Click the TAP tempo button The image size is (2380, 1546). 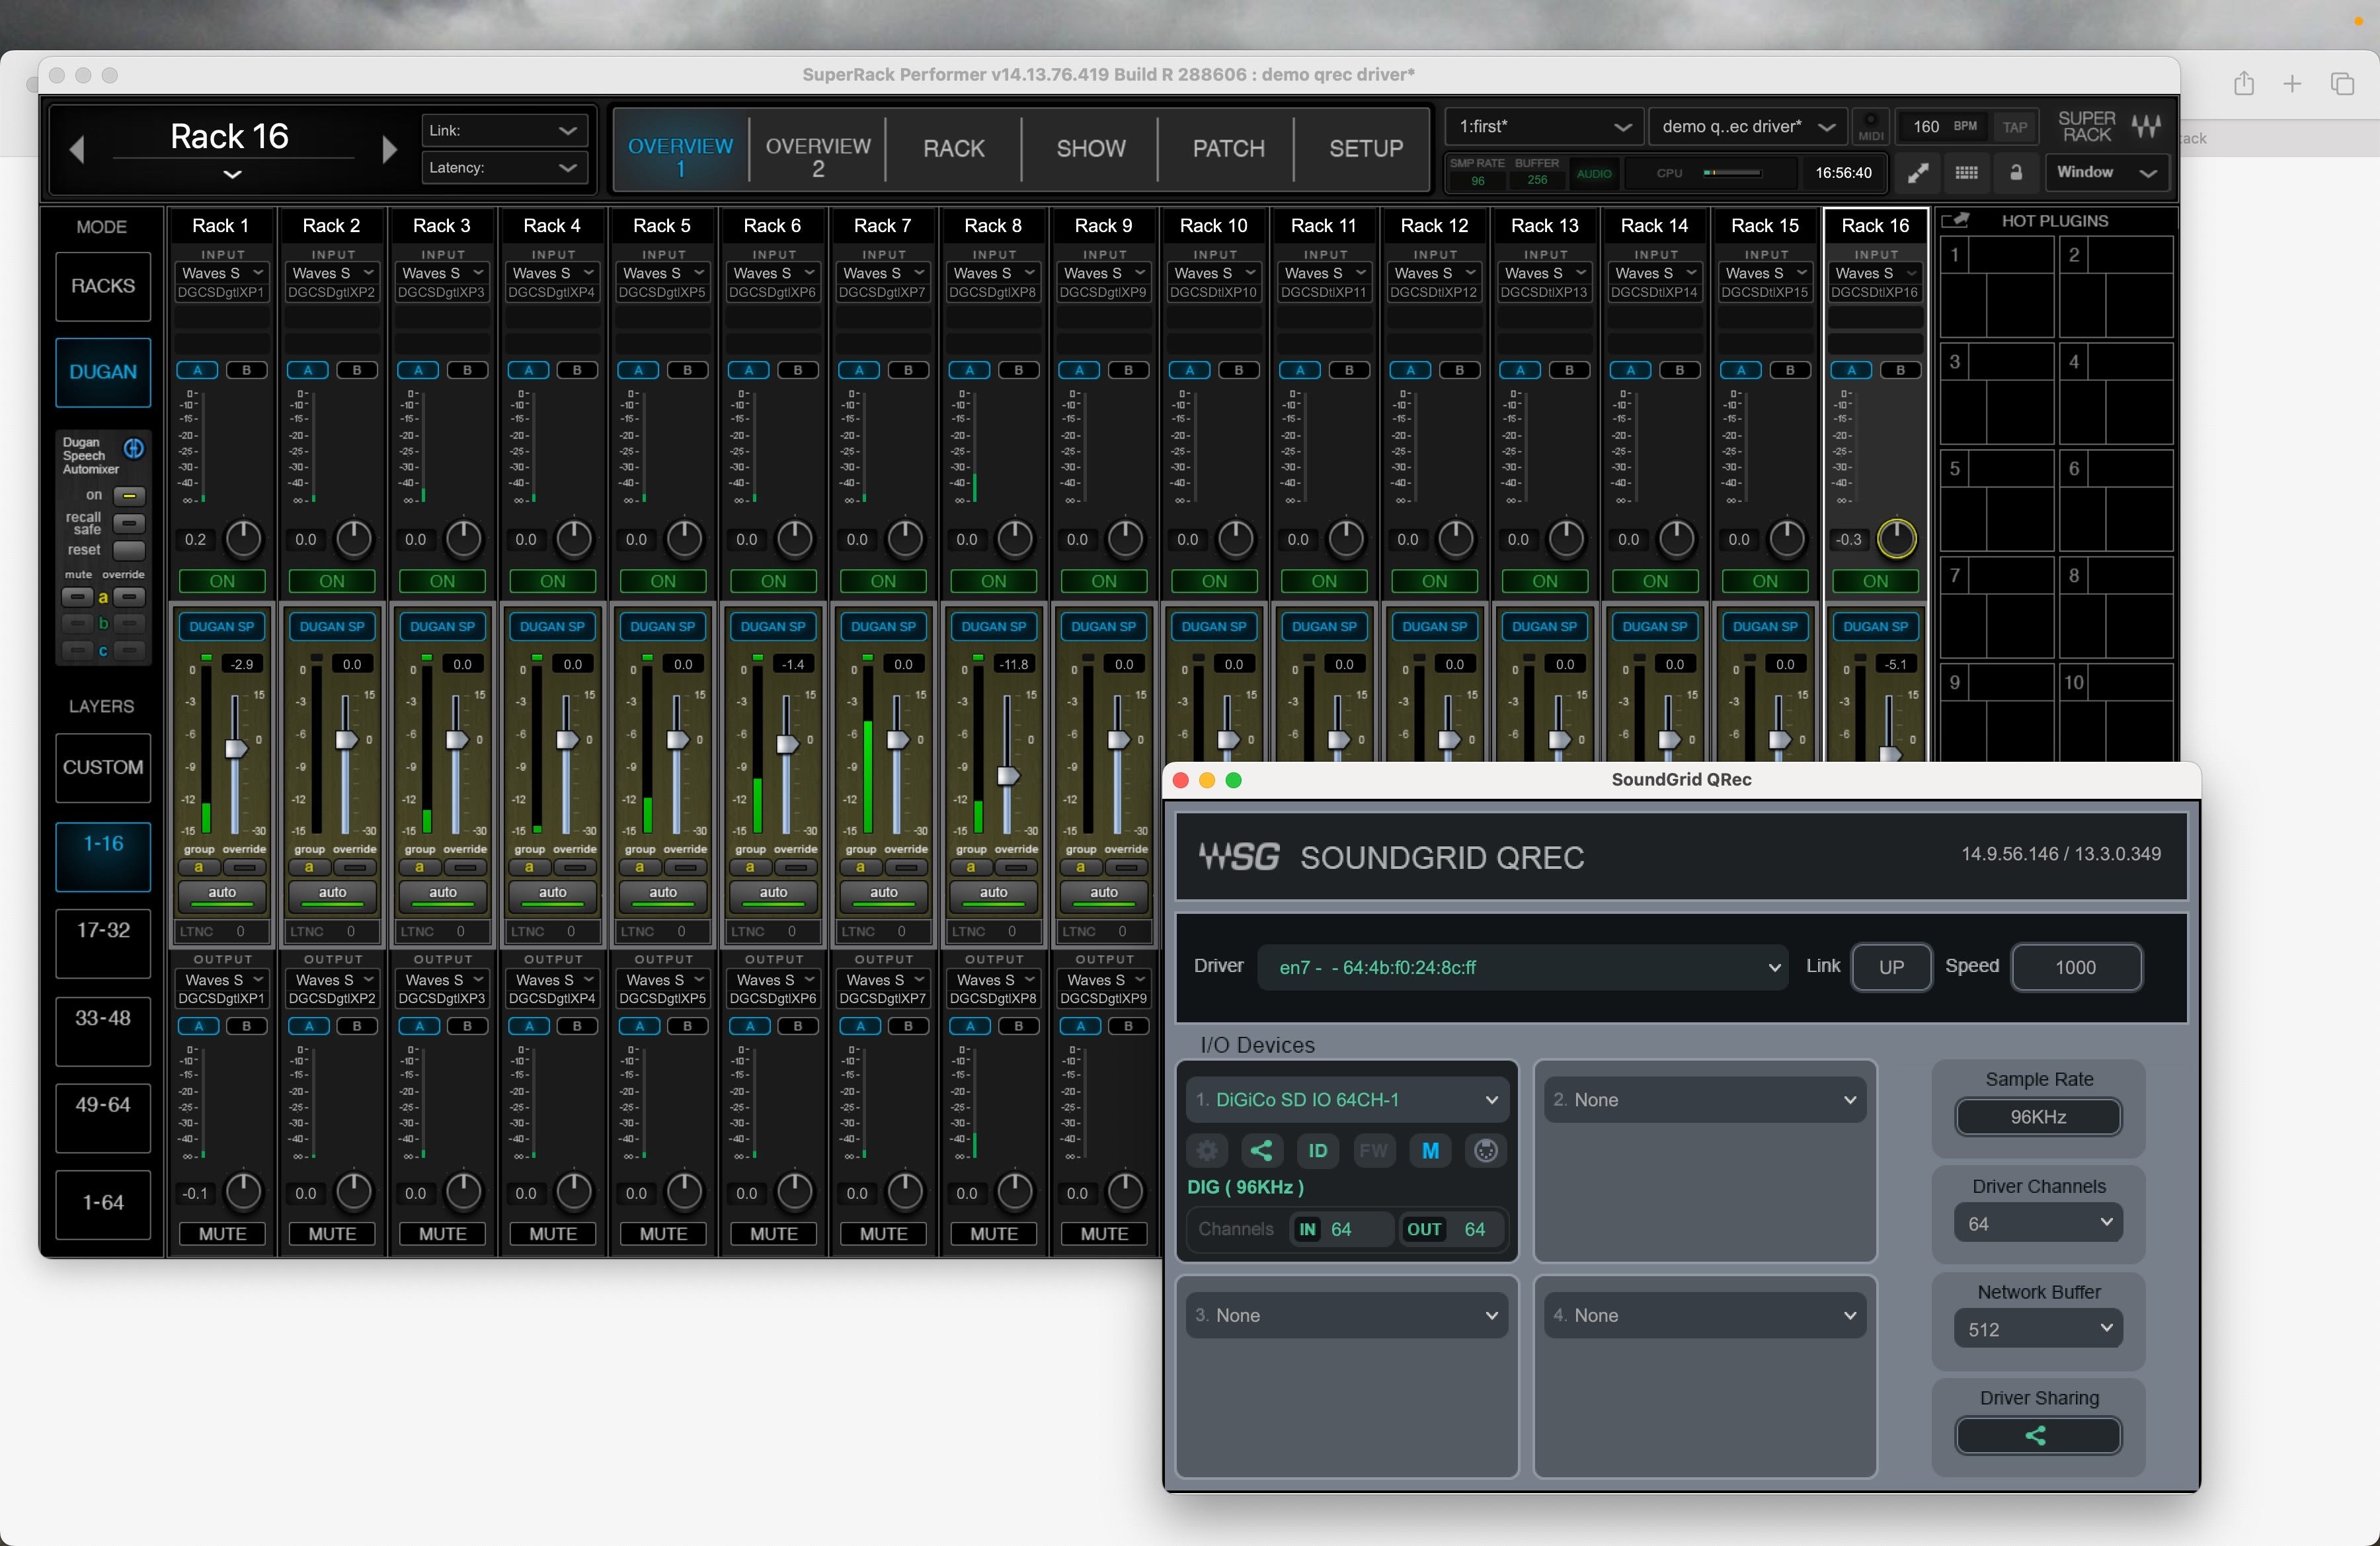pos(2014,127)
